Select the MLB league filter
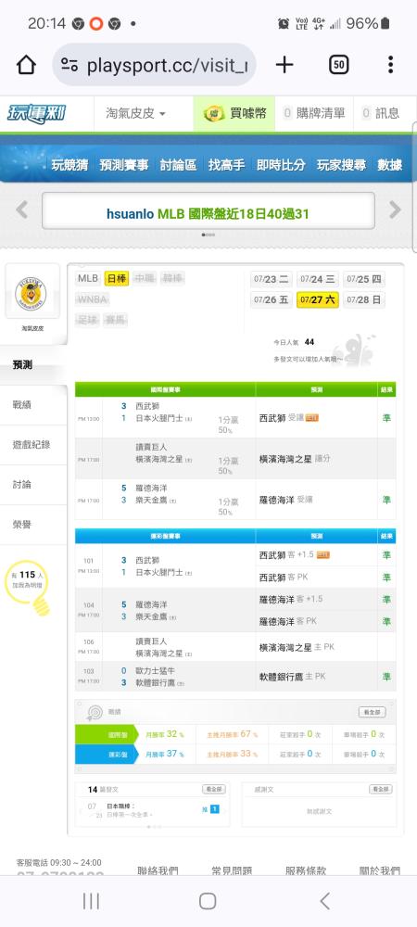417x927 pixels. pos(88,278)
